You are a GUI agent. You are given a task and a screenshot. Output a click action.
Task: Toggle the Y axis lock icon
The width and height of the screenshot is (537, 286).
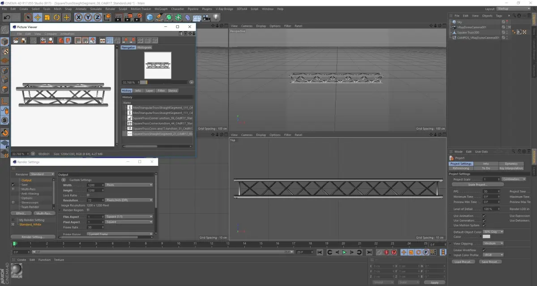88,17
